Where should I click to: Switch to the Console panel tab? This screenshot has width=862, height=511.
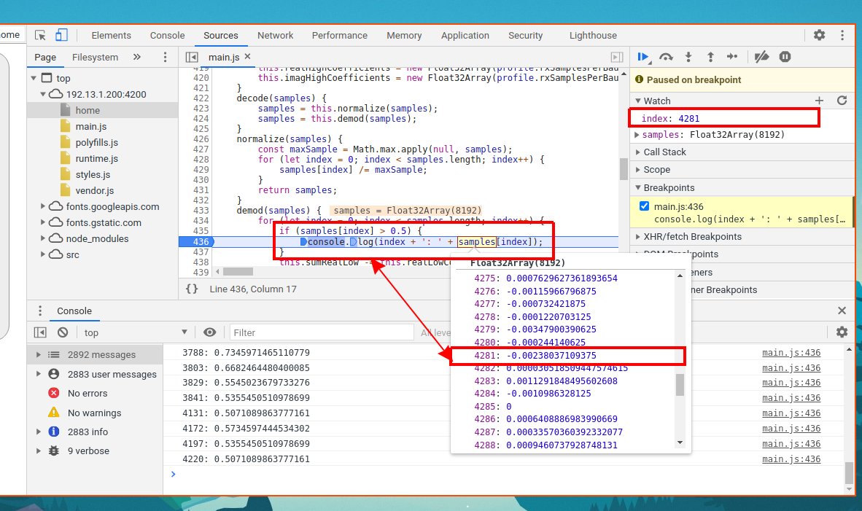[167, 35]
